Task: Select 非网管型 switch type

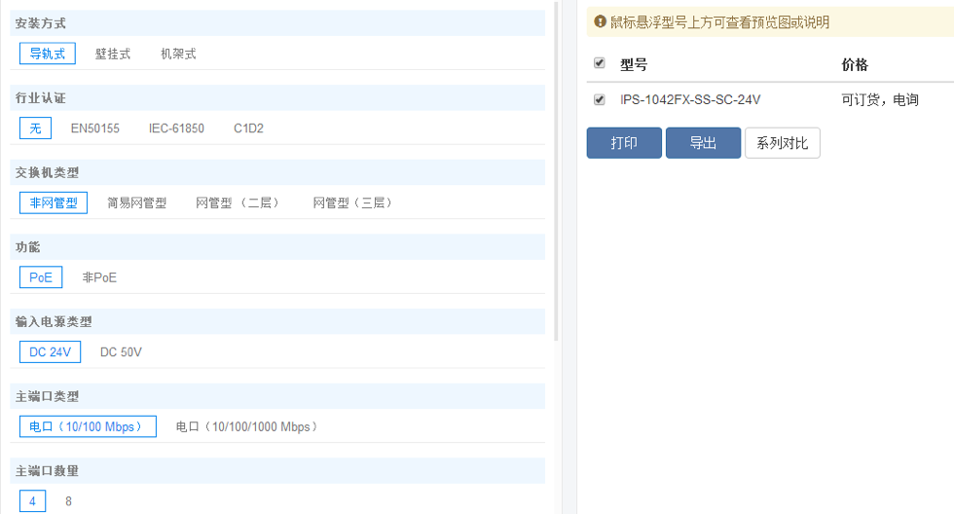Action: click(54, 202)
